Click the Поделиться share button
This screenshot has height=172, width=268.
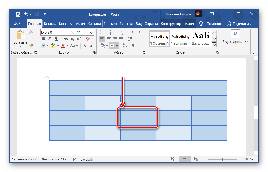(x=239, y=24)
